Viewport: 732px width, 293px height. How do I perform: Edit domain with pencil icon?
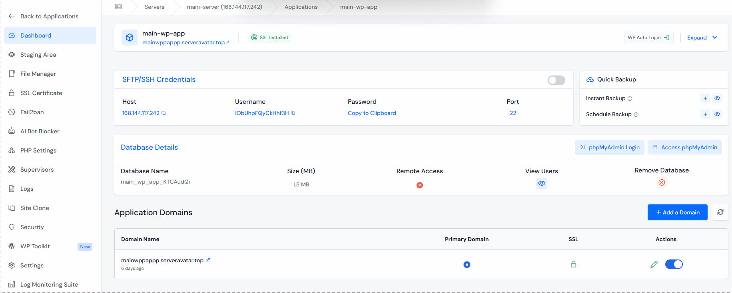tap(654, 264)
